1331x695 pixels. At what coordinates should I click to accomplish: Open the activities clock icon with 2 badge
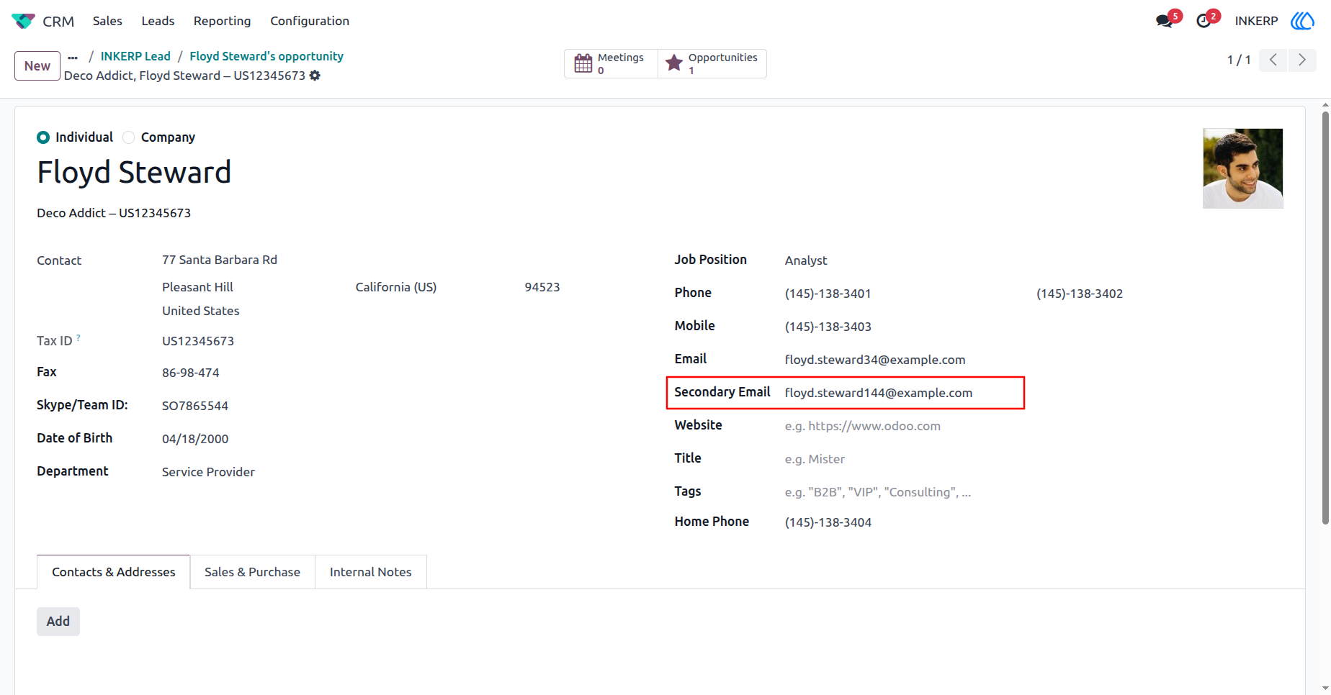pyautogui.click(x=1204, y=21)
